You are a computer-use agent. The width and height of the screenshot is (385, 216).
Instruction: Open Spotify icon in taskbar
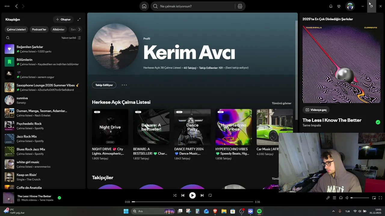[x=259, y=211]
